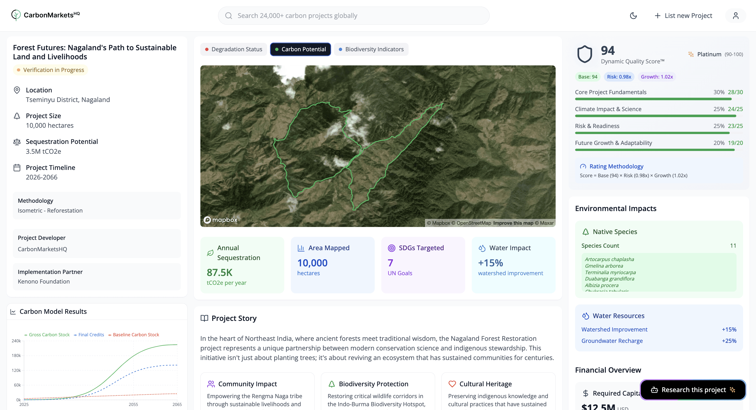Viewport: 756px width, 410px height.
Task: Switch to the Degradation Status map layer
Action: tap(234, 49)
